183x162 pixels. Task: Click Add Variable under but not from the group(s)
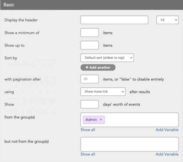167,154
